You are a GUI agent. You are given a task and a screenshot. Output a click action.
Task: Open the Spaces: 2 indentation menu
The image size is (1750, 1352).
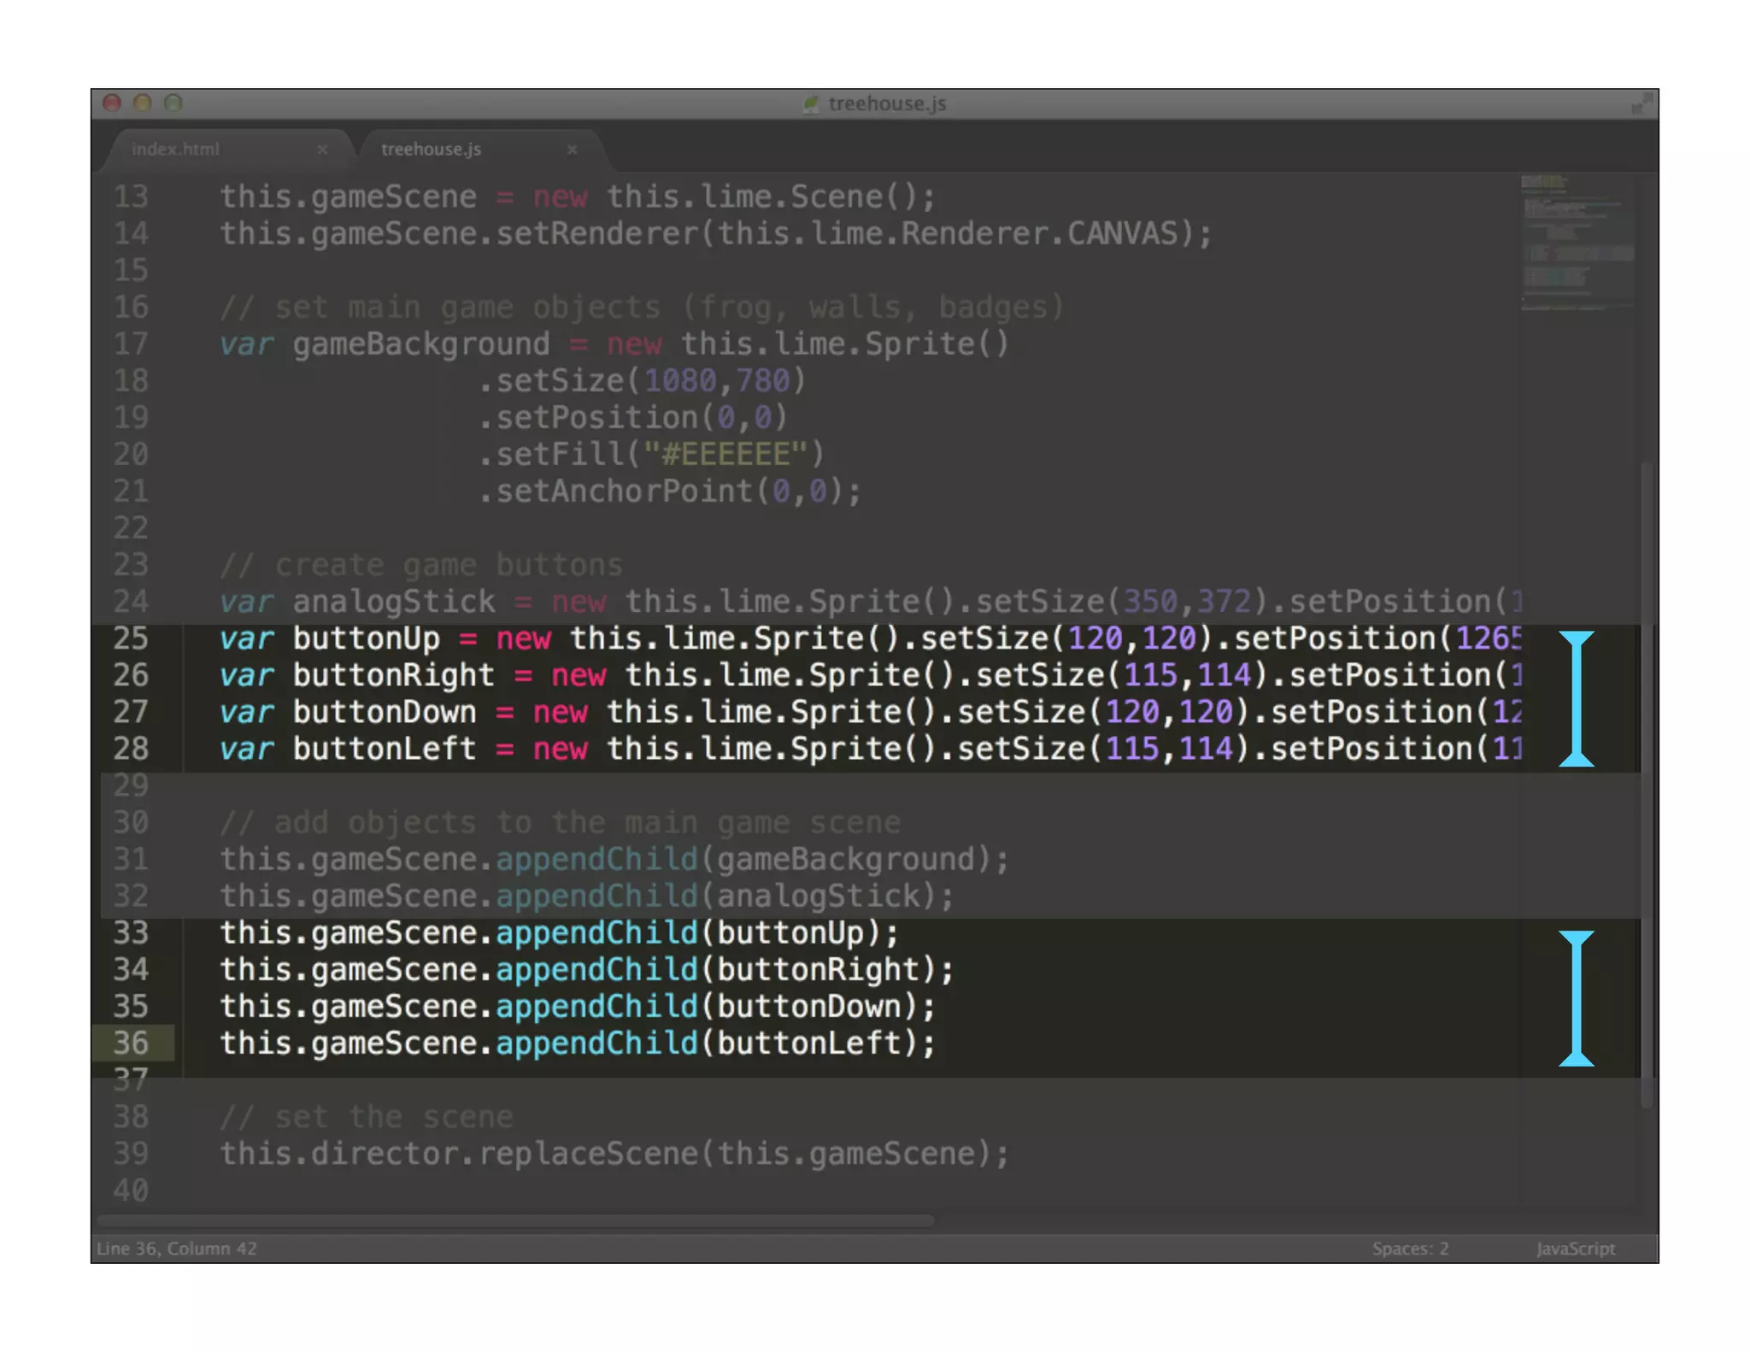pyautogui.click(x=1410, y=1249)
